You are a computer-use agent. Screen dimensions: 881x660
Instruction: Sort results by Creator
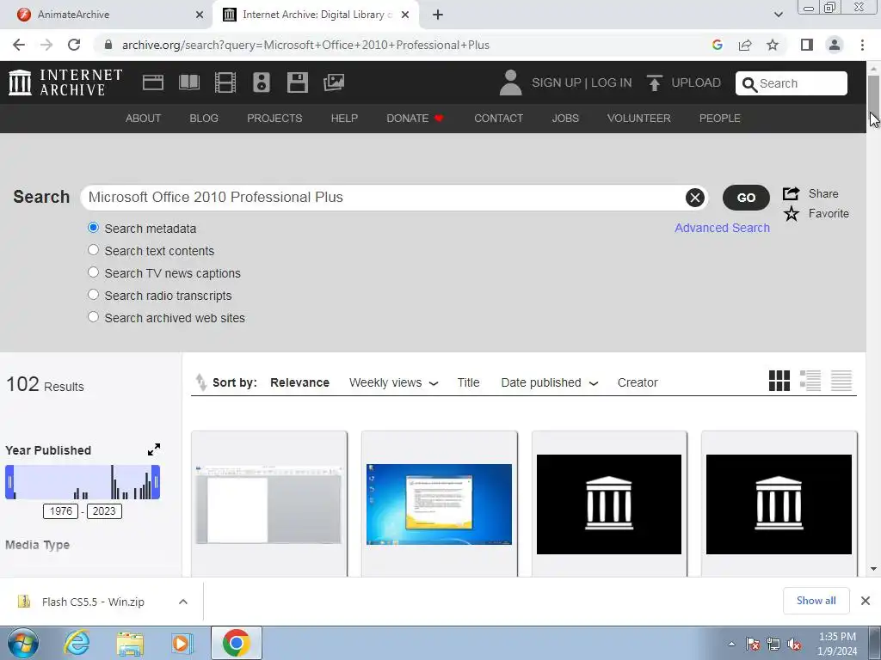point(638,382)
